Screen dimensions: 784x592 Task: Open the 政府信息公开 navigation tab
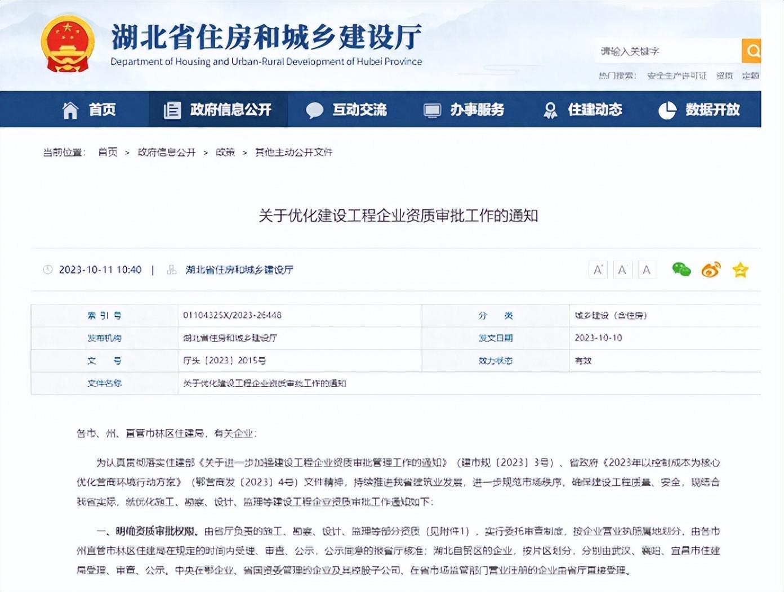218,110
